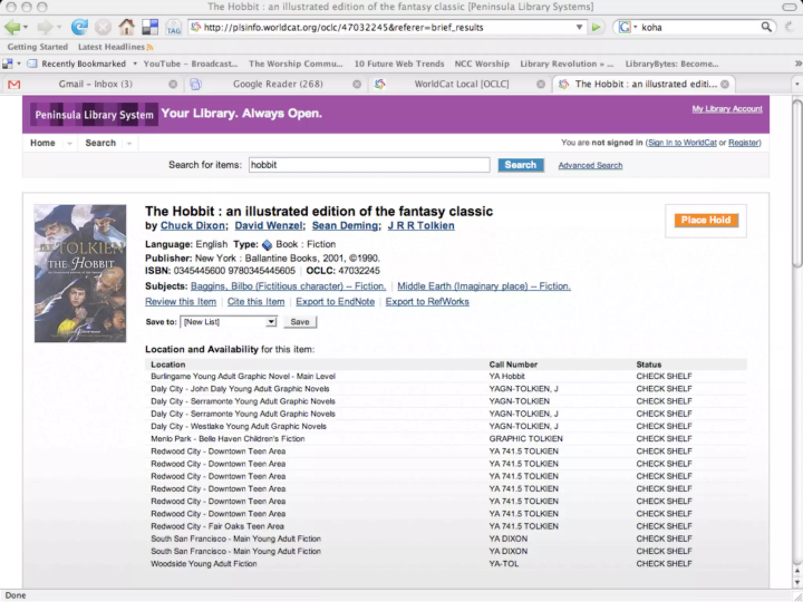Switch to the WorldCat Local tab
Image resolution: width=803 pixels, height=602 pixels.
[461, 84]
